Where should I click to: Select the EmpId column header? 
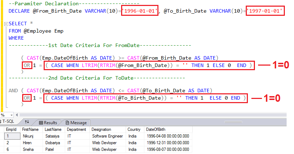(x=11, y=129)
